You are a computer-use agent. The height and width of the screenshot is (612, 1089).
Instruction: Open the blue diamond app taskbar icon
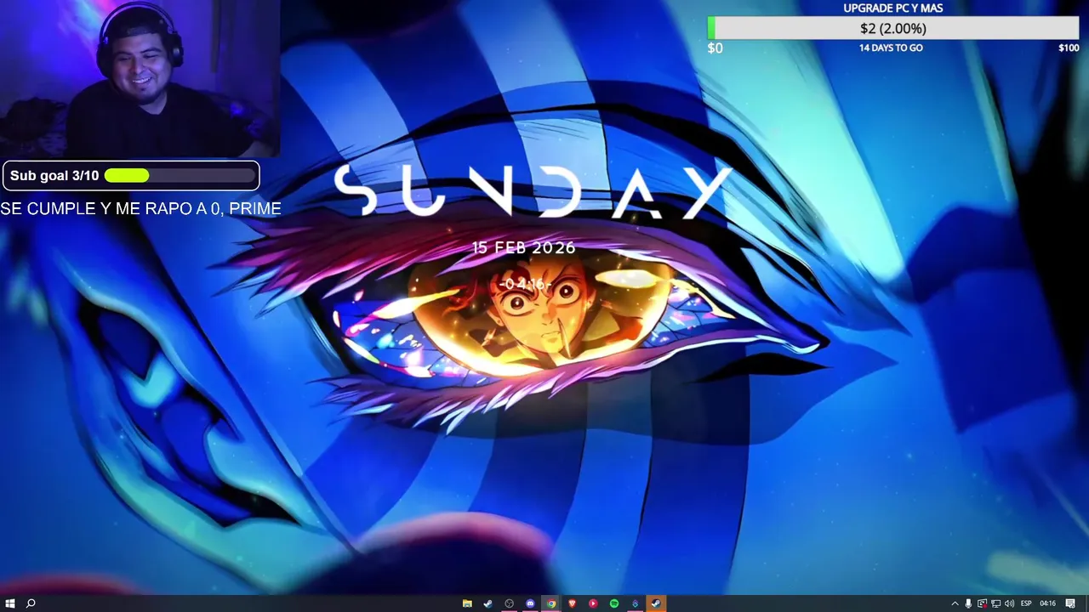click(635, 603)
